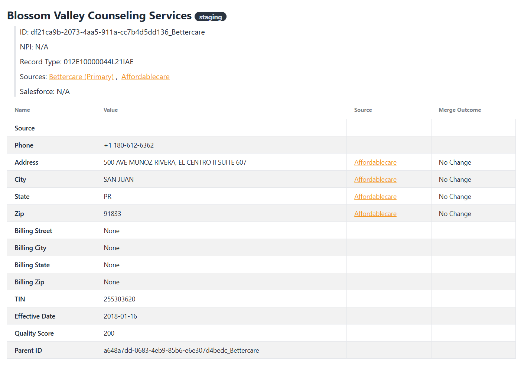
Task: Click the record ID text under the title
Action: click(112, 32)
